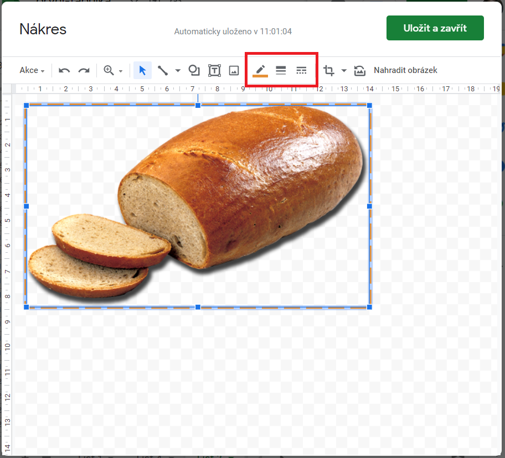The width and height of the screenshot is (505, 458).
Task: Open the border weight options
Action: pyautogui.click(x=281, y=70)
